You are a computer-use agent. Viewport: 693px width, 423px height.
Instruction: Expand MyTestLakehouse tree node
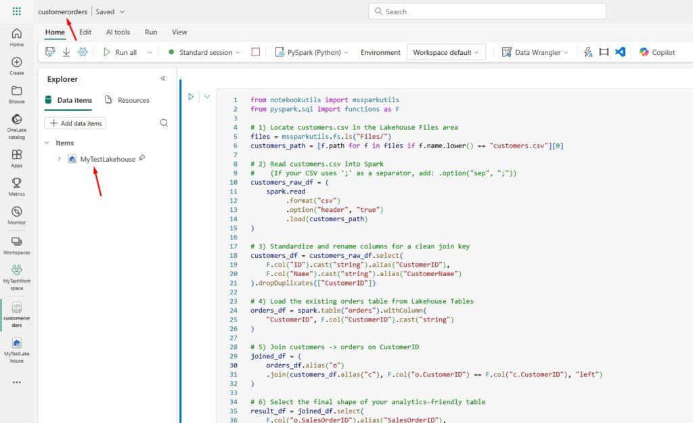[x=60, y=158]
